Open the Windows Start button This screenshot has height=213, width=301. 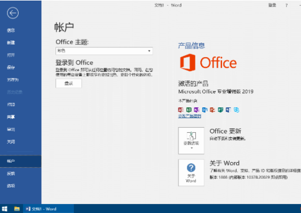pyautogui.click(x=5, y=209)
